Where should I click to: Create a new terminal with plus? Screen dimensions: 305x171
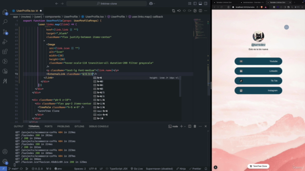tap(182, 126)
